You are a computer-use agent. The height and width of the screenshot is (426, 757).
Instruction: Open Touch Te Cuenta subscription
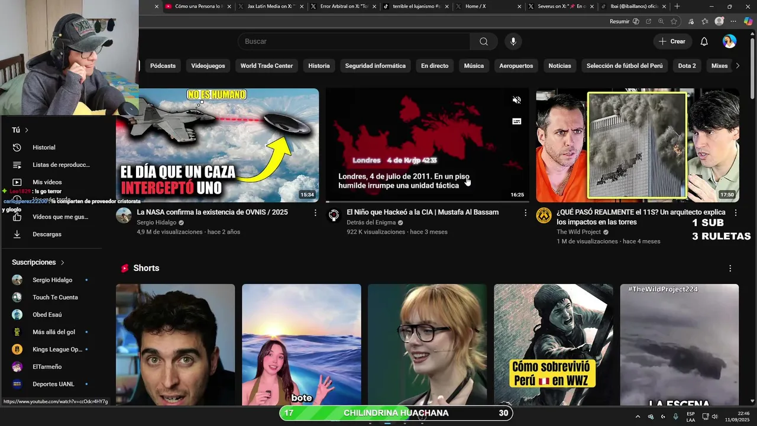click(x=53, y=297)
